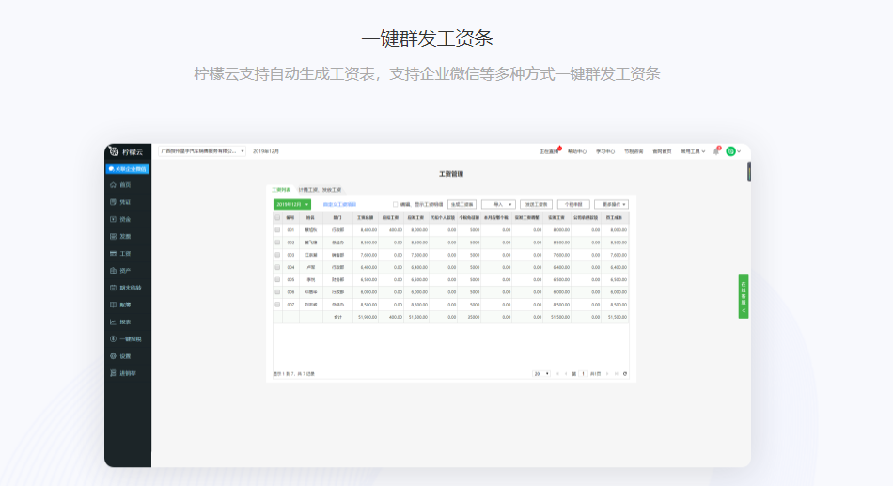Open 设置 settings gear icon in sidebar
The height and width of the screenshot is (486, 893).
click(114, 356)
